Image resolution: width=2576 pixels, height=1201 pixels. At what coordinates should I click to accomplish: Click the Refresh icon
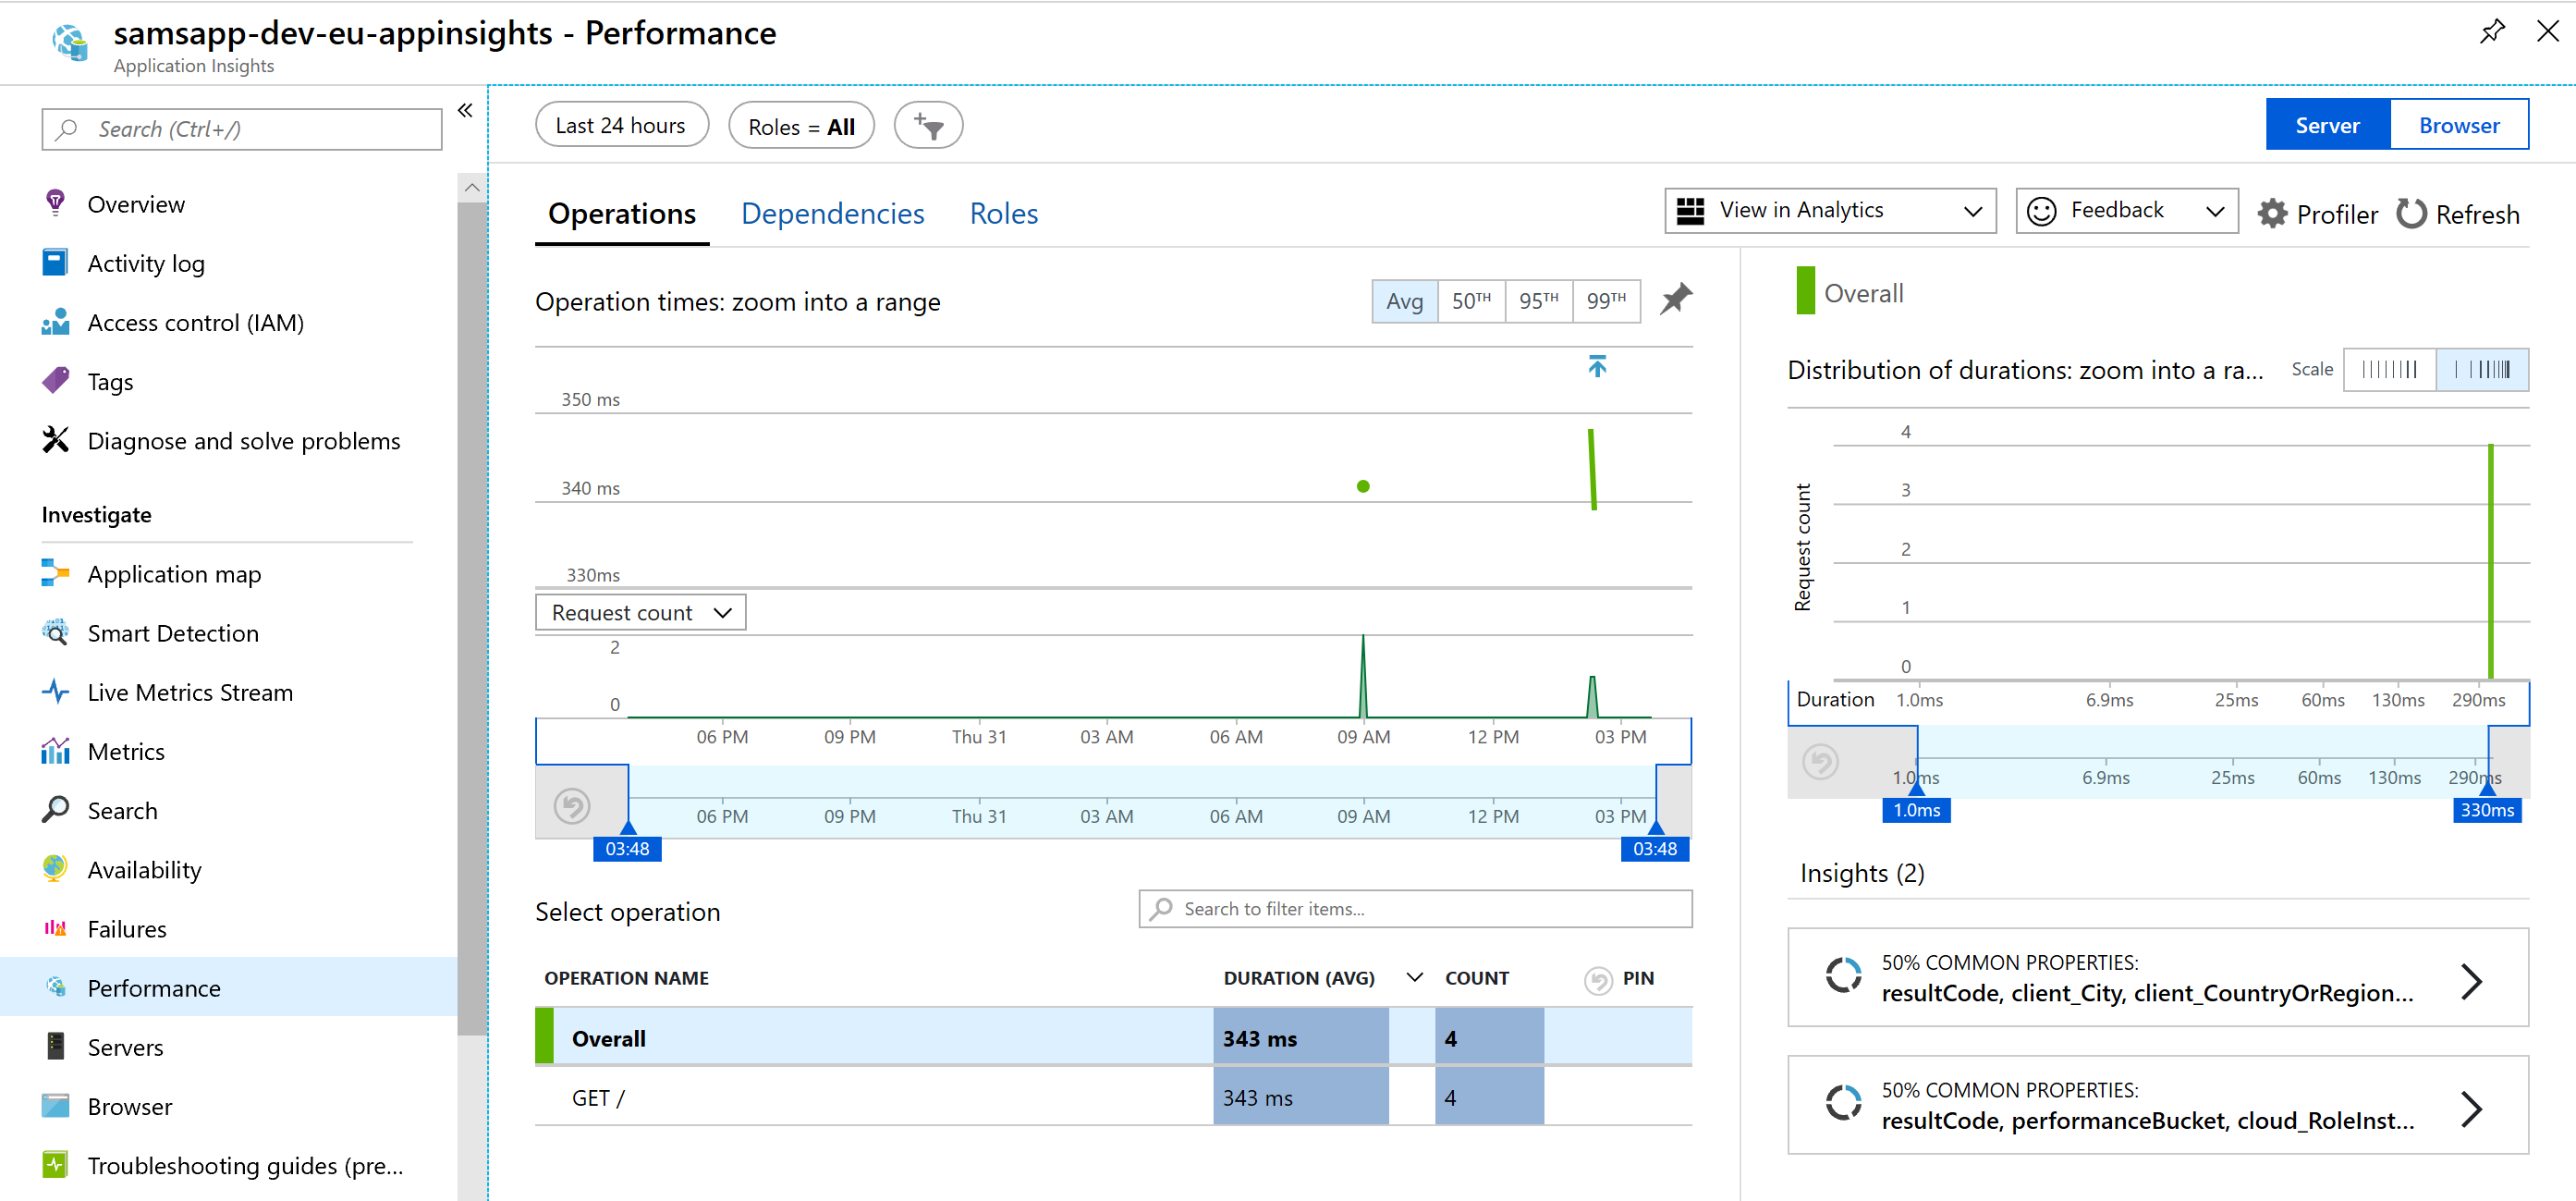coord(2411,213)
